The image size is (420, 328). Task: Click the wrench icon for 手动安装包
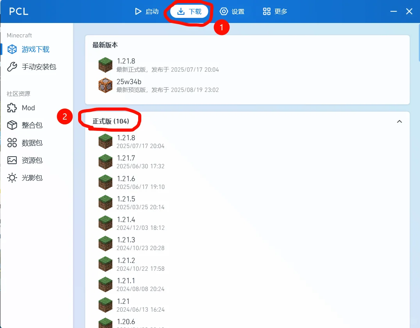[12, 67]
